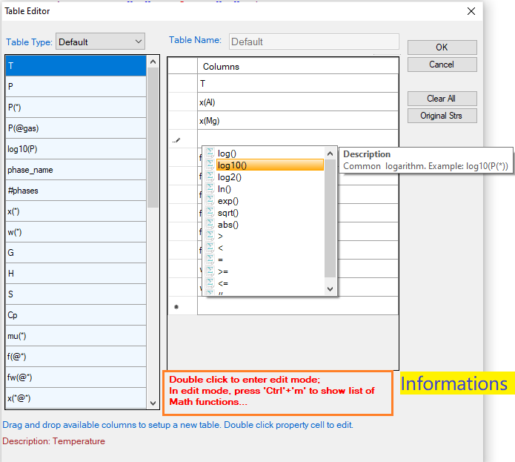Click the icon next to ln() entry
515x462 pixels.
[210, 189]
